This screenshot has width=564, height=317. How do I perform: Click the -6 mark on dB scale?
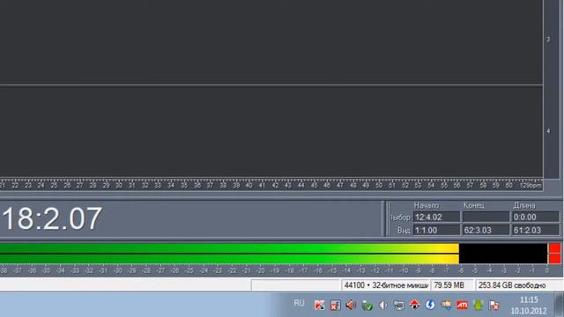click(461, 270)
